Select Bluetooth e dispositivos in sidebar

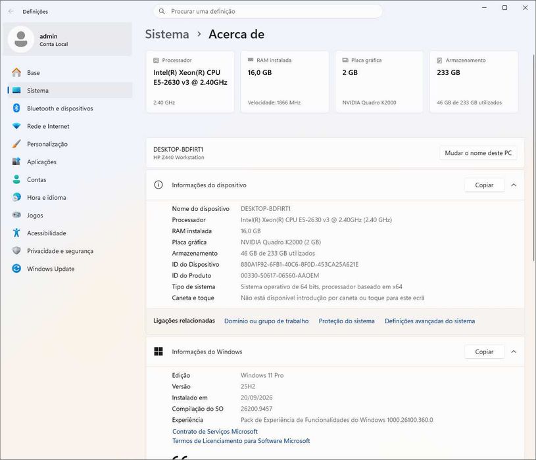70,108
